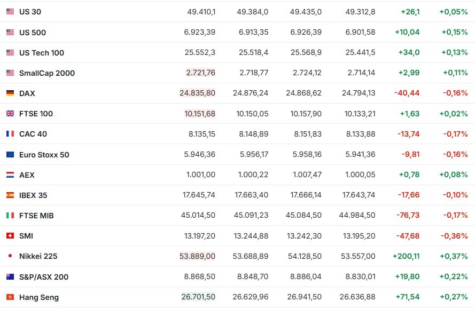The width and height of the screenshot is (475, 309).
Task: Click the SMI percent change -0,36%
Action: click(x=454, y=236)
